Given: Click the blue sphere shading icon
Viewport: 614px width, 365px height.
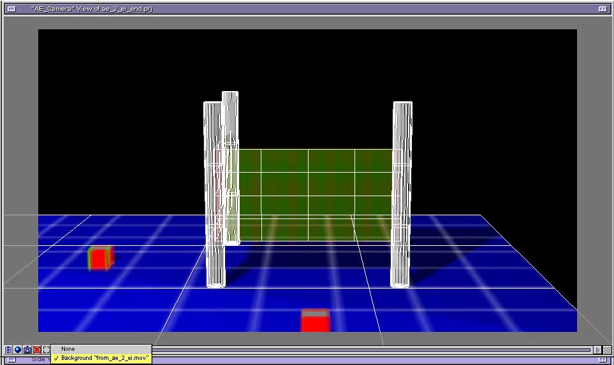Looking at the screenshot, I should click(x=18, y=350).
